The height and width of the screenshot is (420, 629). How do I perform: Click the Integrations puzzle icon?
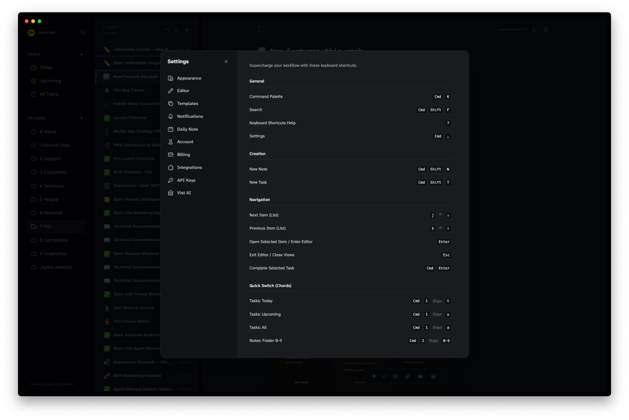[170, 168]
